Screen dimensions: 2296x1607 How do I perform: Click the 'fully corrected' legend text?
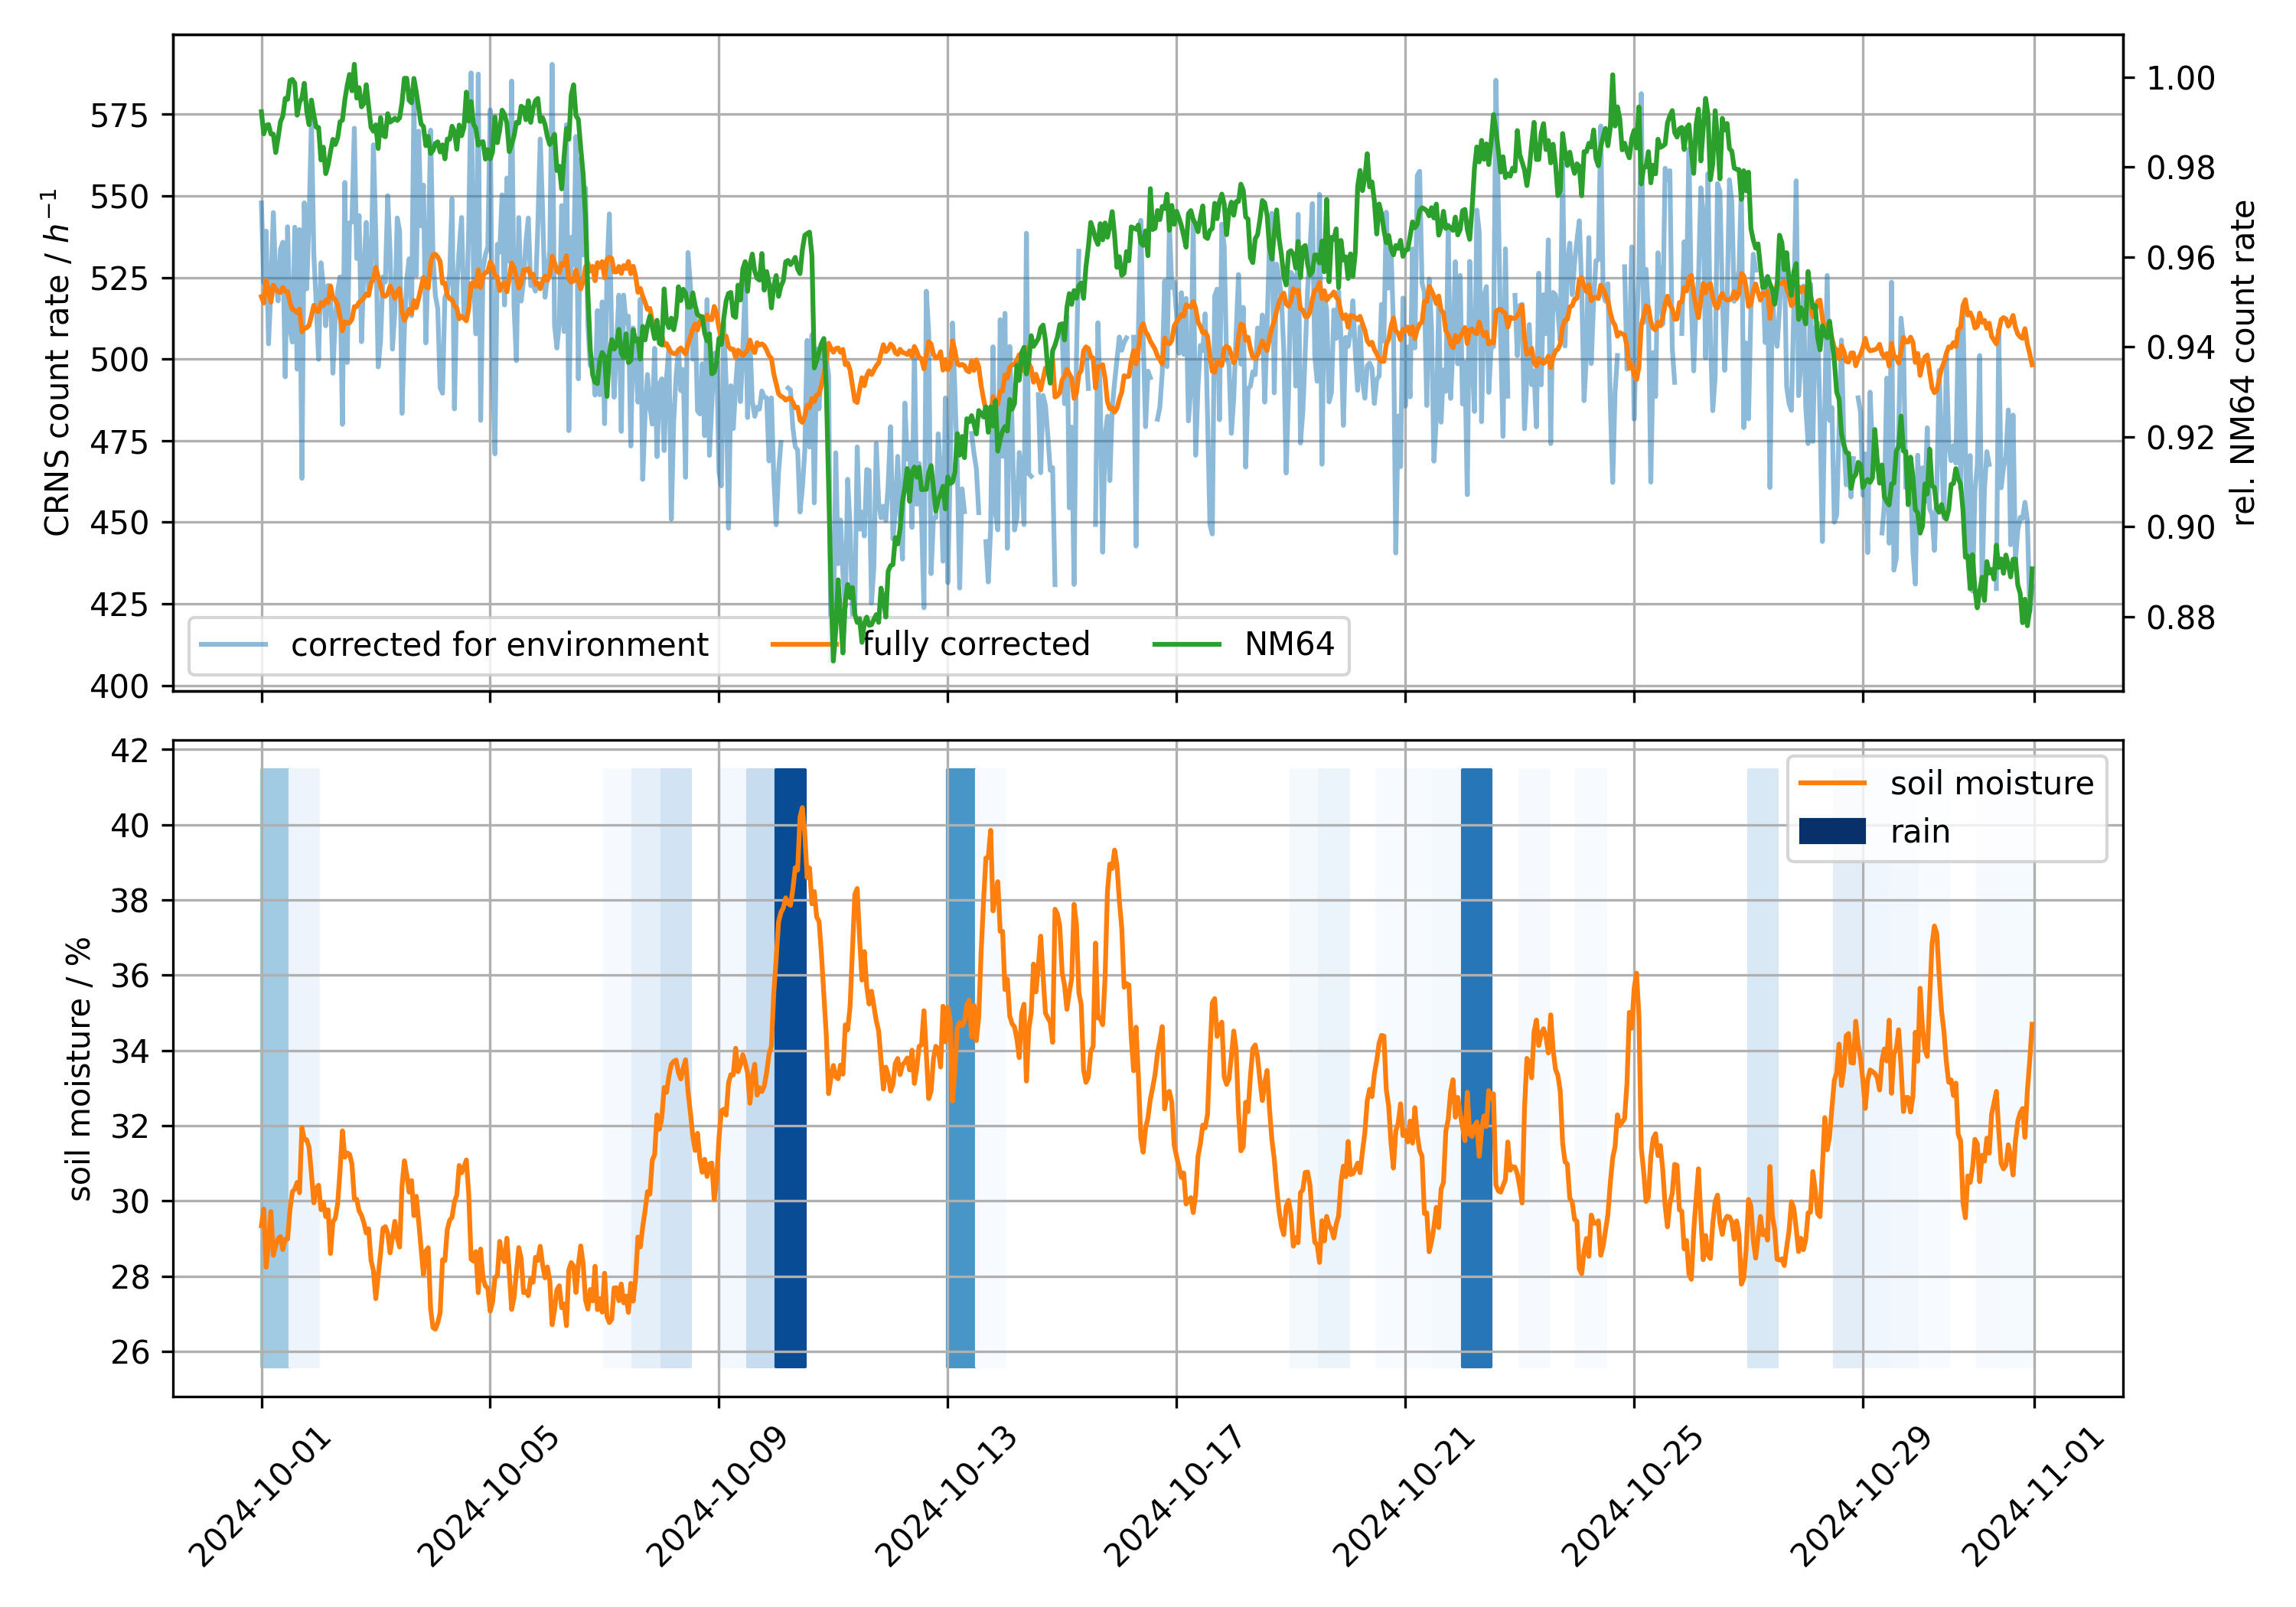(x=976, y=645)
